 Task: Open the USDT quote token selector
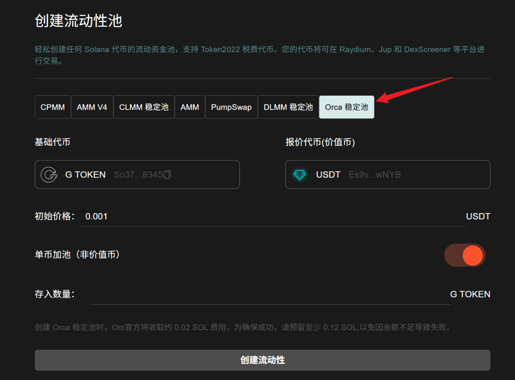[388, 175]
